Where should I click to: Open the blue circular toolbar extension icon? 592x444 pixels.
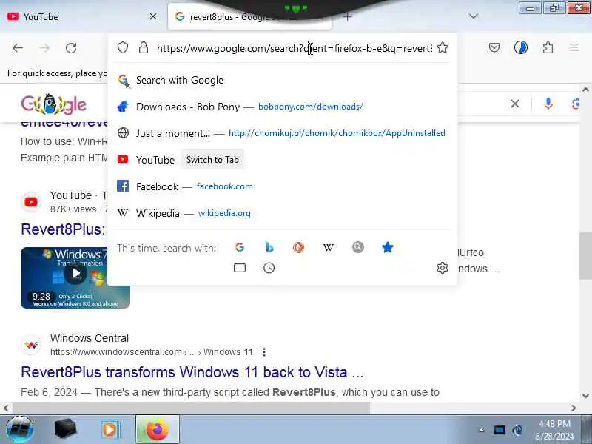[521, 47]
